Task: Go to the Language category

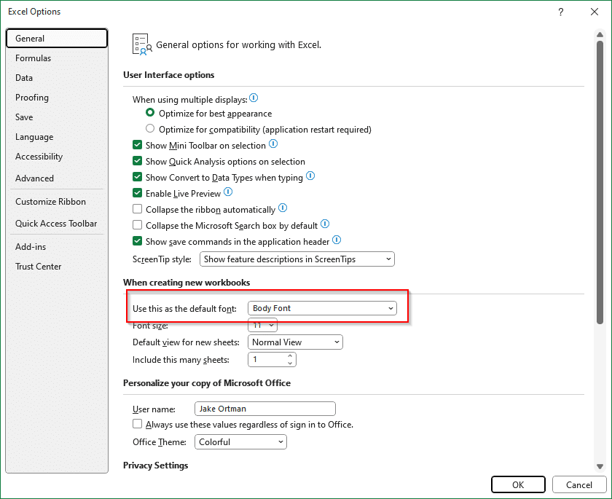Action: [x=57, y=137]
